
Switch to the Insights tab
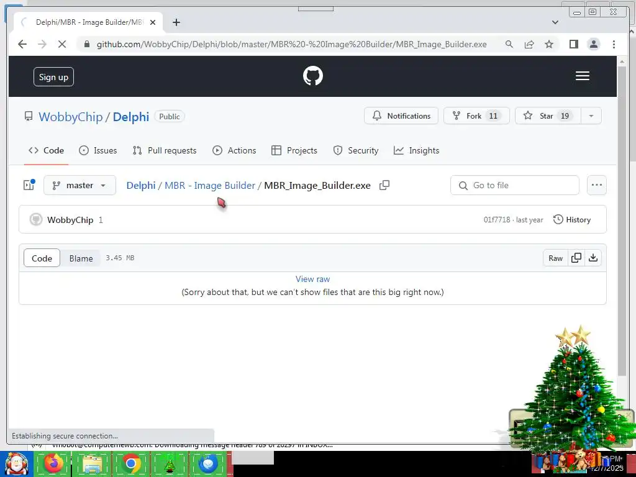tap(416, 150)
